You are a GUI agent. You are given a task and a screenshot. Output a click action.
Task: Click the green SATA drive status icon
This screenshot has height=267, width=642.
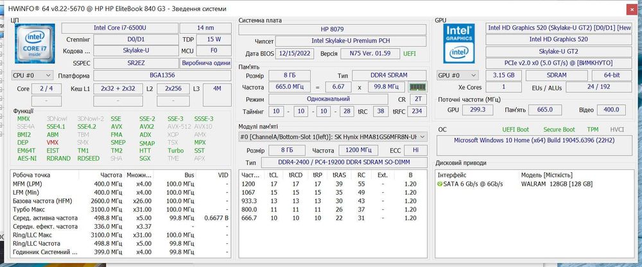[440, 184]
